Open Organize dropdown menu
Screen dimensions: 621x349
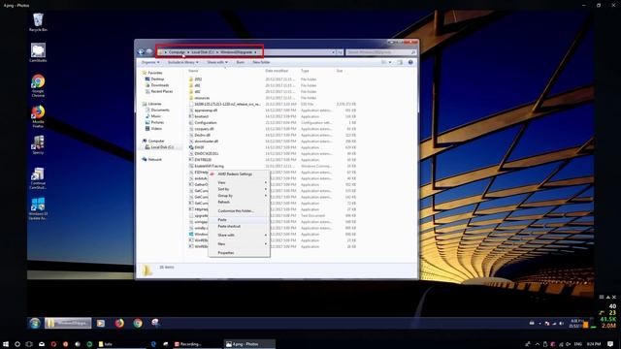click(150, 62)
